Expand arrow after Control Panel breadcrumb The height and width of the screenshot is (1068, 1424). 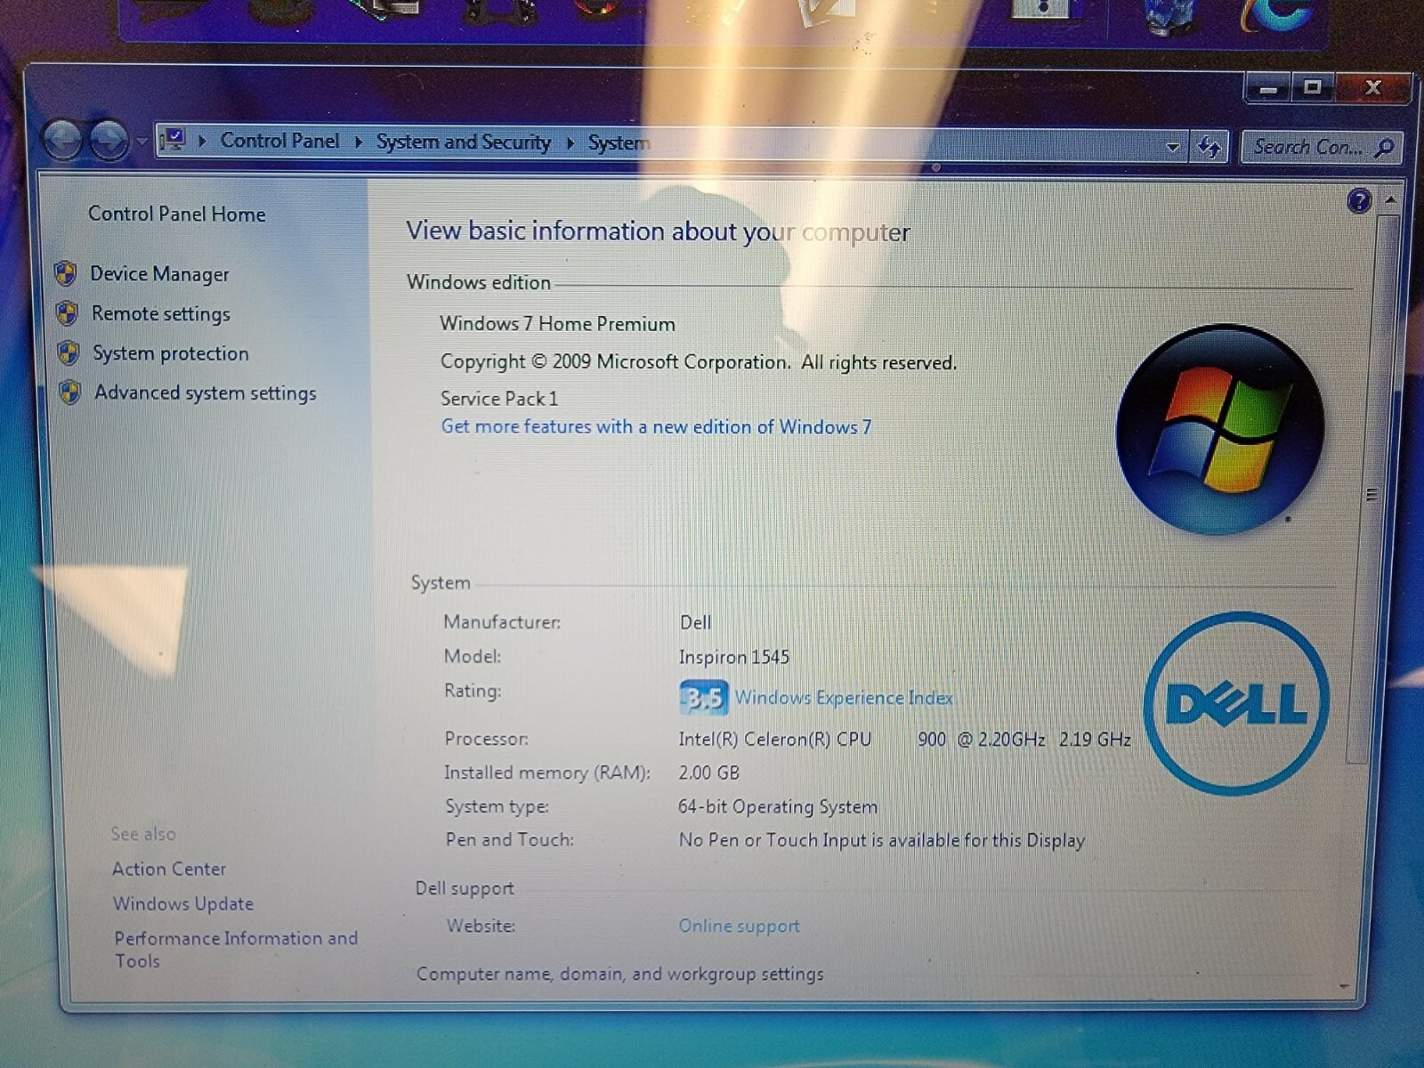358,142
